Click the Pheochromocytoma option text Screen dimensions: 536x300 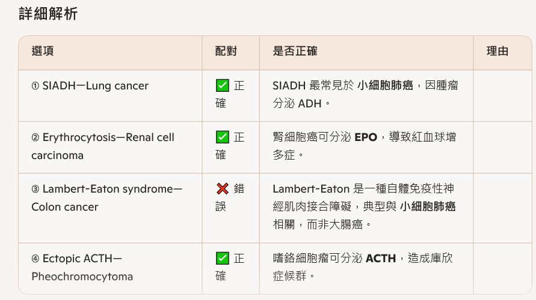point(82,277)
